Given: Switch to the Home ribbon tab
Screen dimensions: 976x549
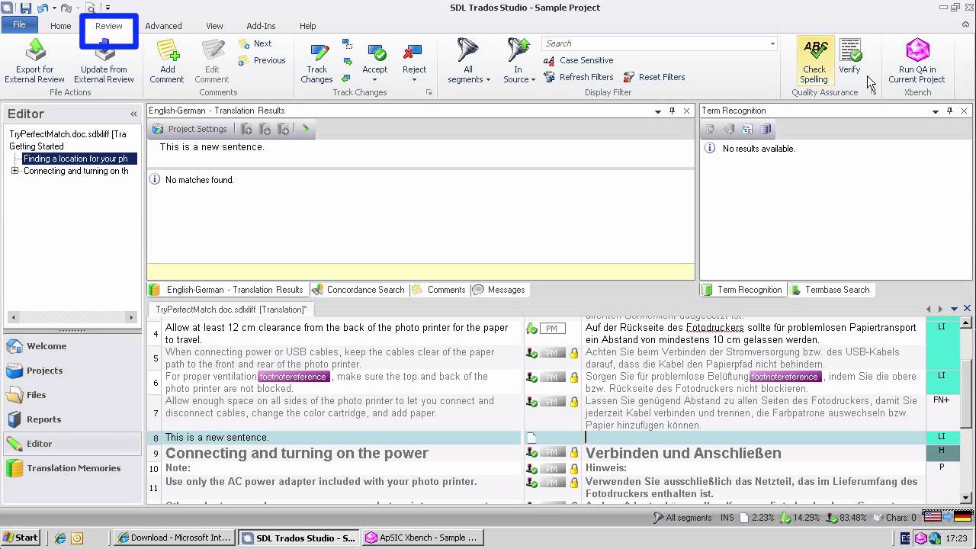Looking at the screenshot, I should (60, 26).
